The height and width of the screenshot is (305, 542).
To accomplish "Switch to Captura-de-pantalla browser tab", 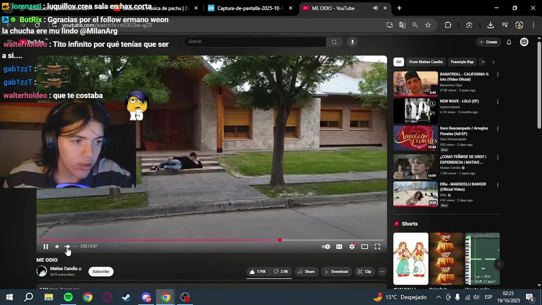I will (250, 8).
